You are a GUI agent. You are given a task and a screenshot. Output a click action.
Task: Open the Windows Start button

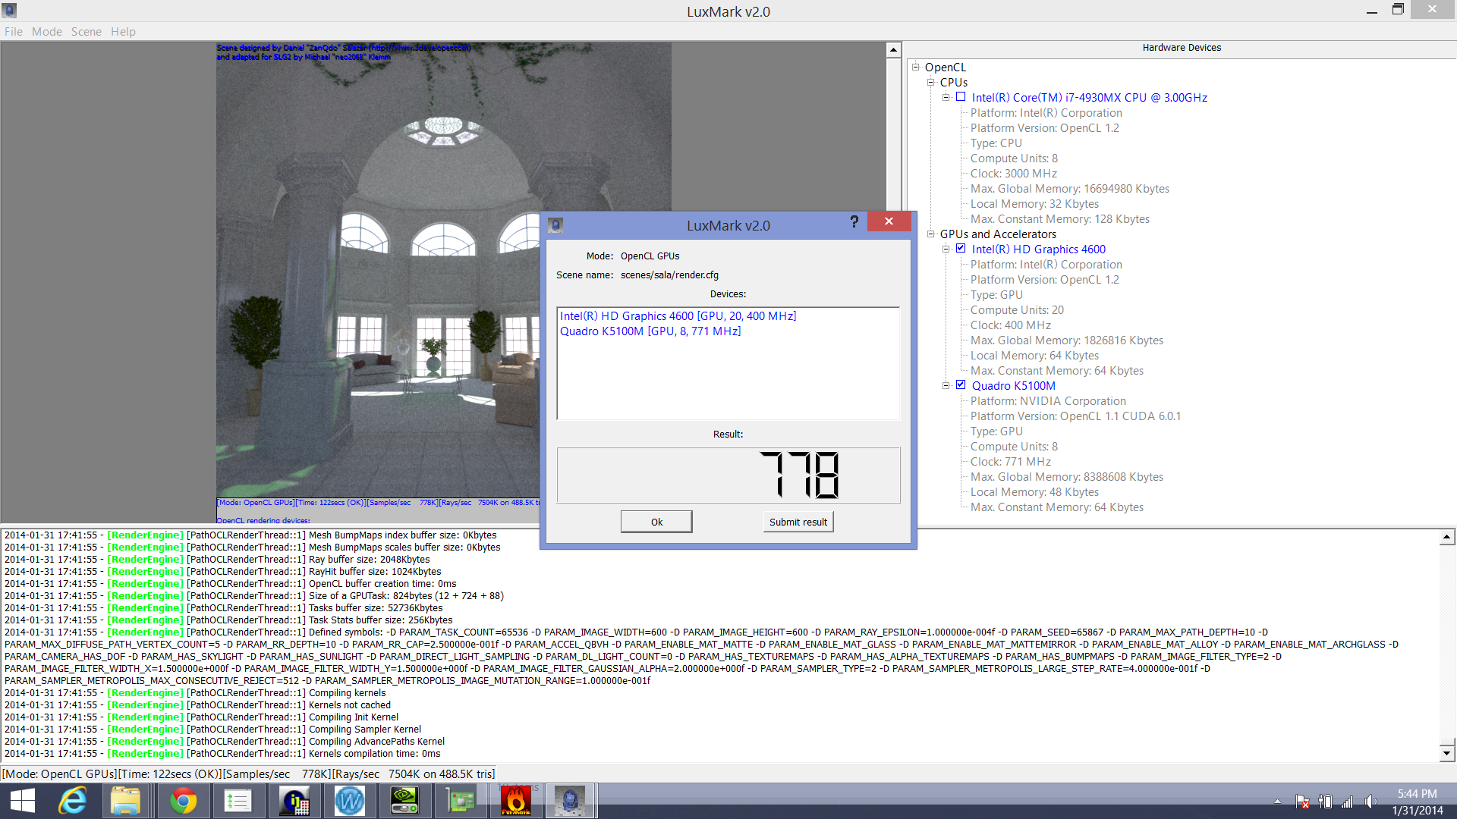pos(23,801)
